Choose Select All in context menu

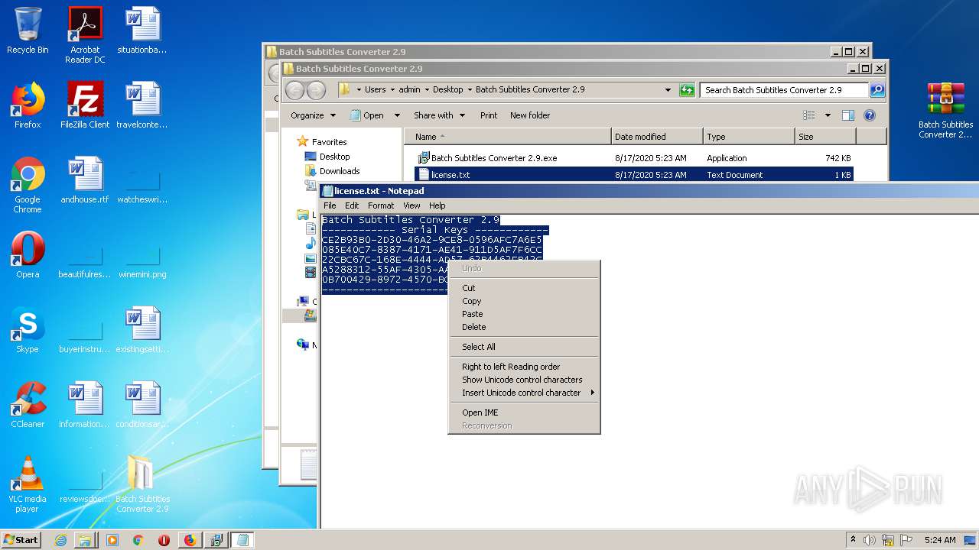pos(524,347)
